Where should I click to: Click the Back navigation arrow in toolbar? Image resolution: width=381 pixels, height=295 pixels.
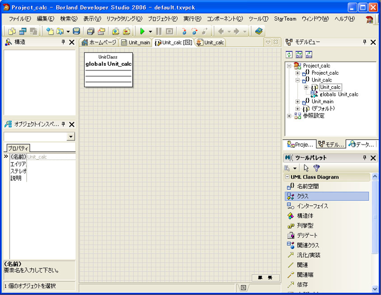point(221,31)
